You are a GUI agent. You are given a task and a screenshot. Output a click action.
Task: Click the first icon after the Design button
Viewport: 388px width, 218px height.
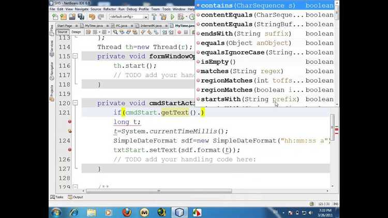coord(88,32)
